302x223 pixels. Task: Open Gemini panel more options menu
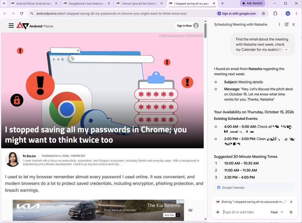coord(279,24)
